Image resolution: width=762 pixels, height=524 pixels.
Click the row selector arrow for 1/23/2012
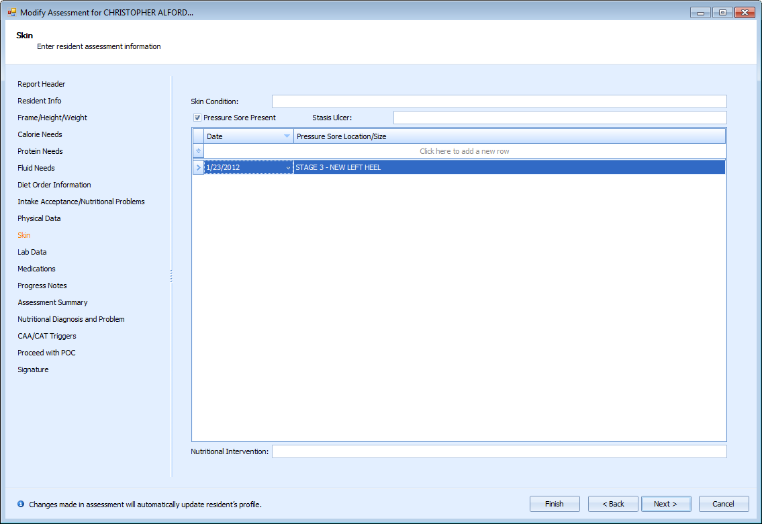coord(198,167)
